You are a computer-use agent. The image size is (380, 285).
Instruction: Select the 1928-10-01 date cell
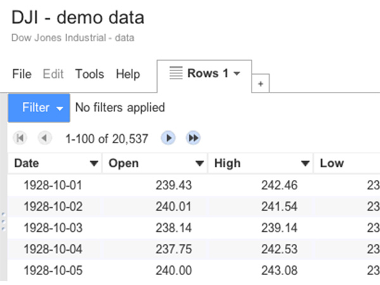(53, 186)
